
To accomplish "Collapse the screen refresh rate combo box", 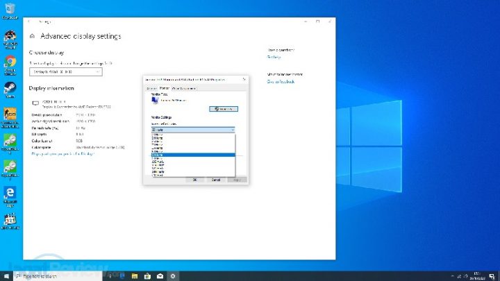I will coord(192,130).
